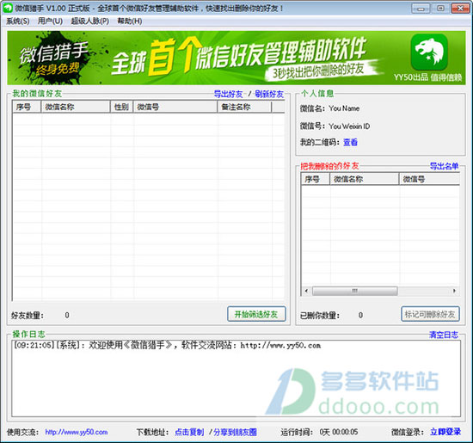Open the http://www.yy50.com link
Image resolution: width=473 pixels, height=443 pixels.
coord(77,432)
